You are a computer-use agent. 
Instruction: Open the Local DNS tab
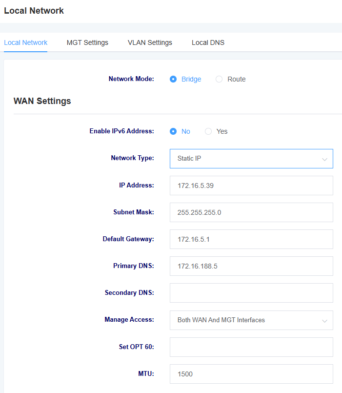point(208,42)
